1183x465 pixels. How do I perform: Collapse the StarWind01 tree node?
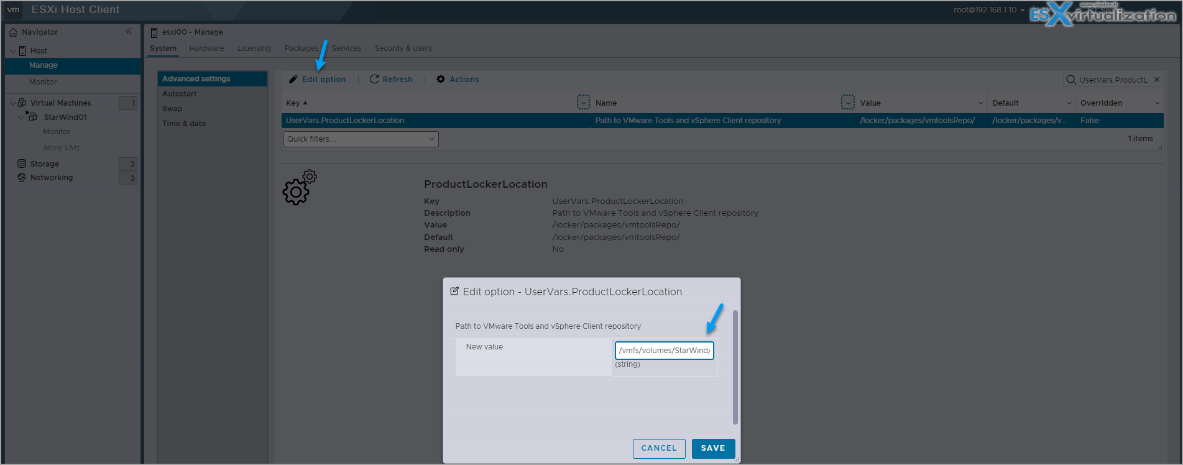tap(22, 117)
